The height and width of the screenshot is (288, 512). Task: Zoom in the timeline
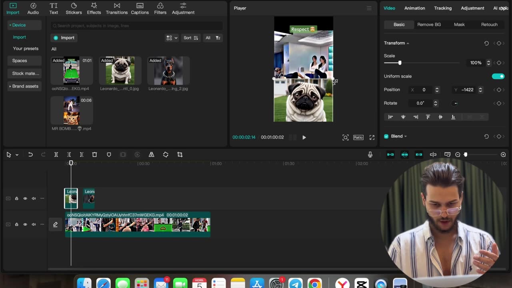(503, 154)
